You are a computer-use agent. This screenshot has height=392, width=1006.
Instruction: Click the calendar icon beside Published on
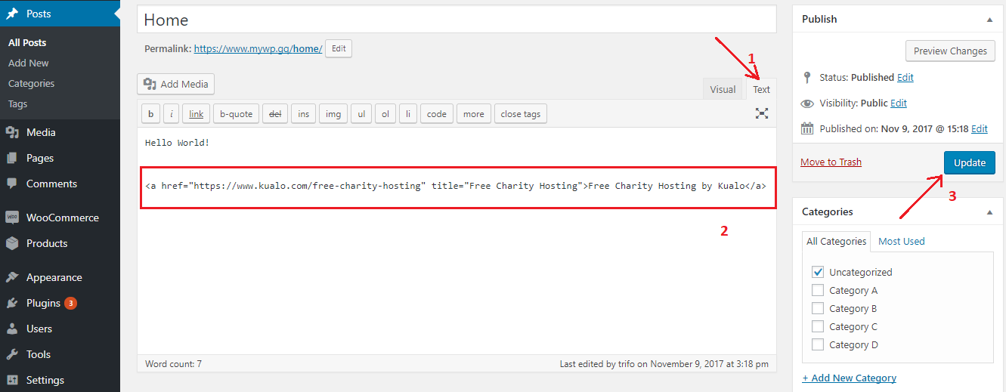pos(807,128)
